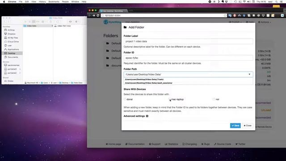This screenshot has width=286, height=161.
Task: Click the Syncthing logo
Action: click(112, 22)
